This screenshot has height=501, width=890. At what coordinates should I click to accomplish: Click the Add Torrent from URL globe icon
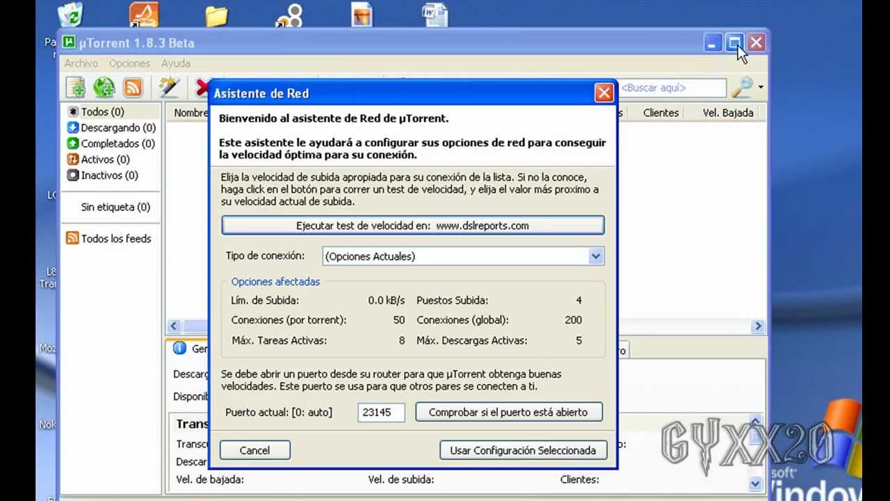pyautogui.click(x=104, y=88)
